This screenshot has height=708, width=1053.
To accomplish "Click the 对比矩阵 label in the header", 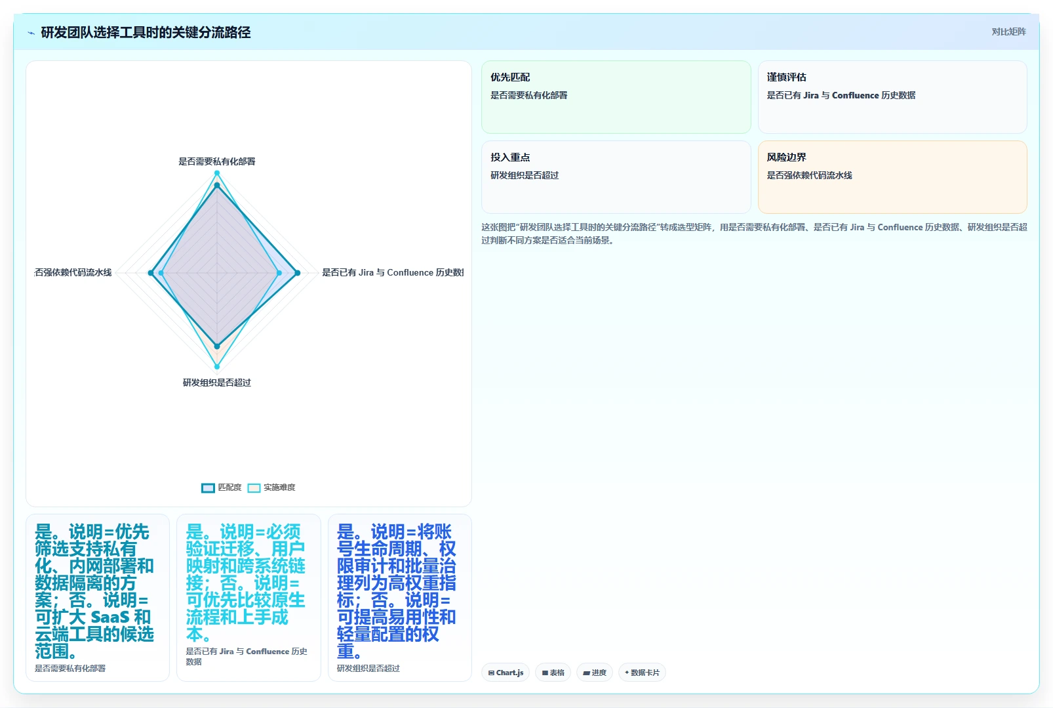I will tap(1008, 31).
